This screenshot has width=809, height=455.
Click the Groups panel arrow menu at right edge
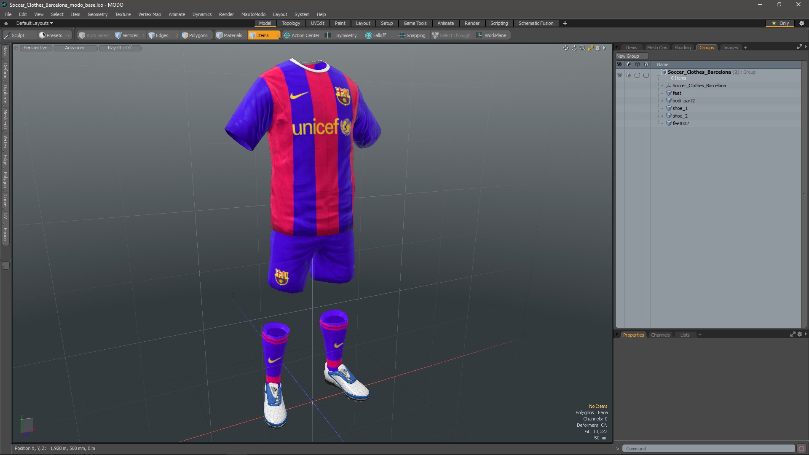coord(806,47)
